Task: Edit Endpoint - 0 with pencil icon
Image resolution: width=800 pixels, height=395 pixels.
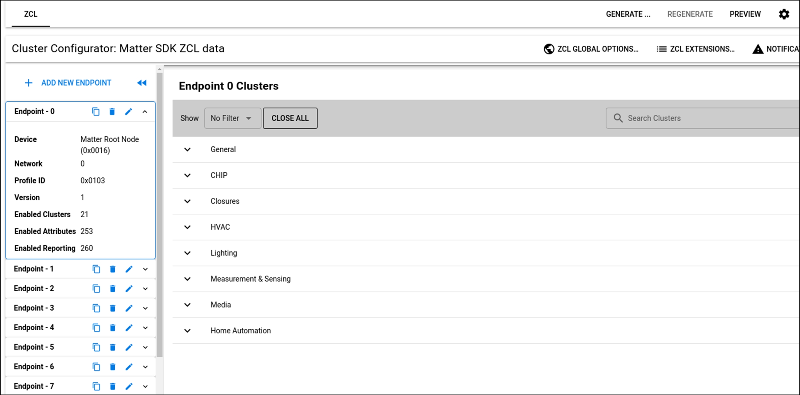Action: coord(129,112)
